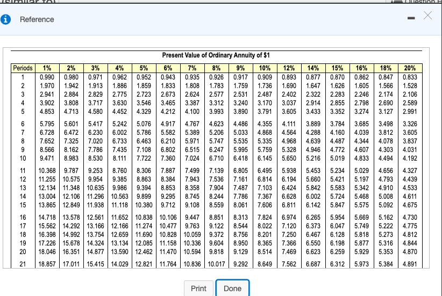Click the 15% column header
The image size is (442, 296).
[338, 68]
